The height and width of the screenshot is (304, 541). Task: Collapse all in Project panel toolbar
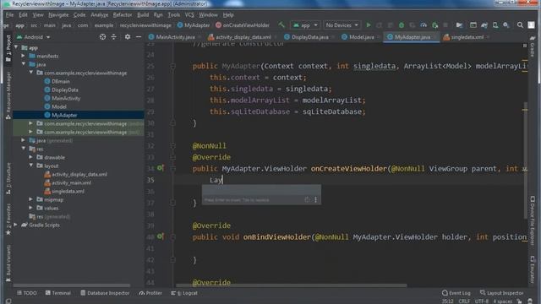click(113, 37)
